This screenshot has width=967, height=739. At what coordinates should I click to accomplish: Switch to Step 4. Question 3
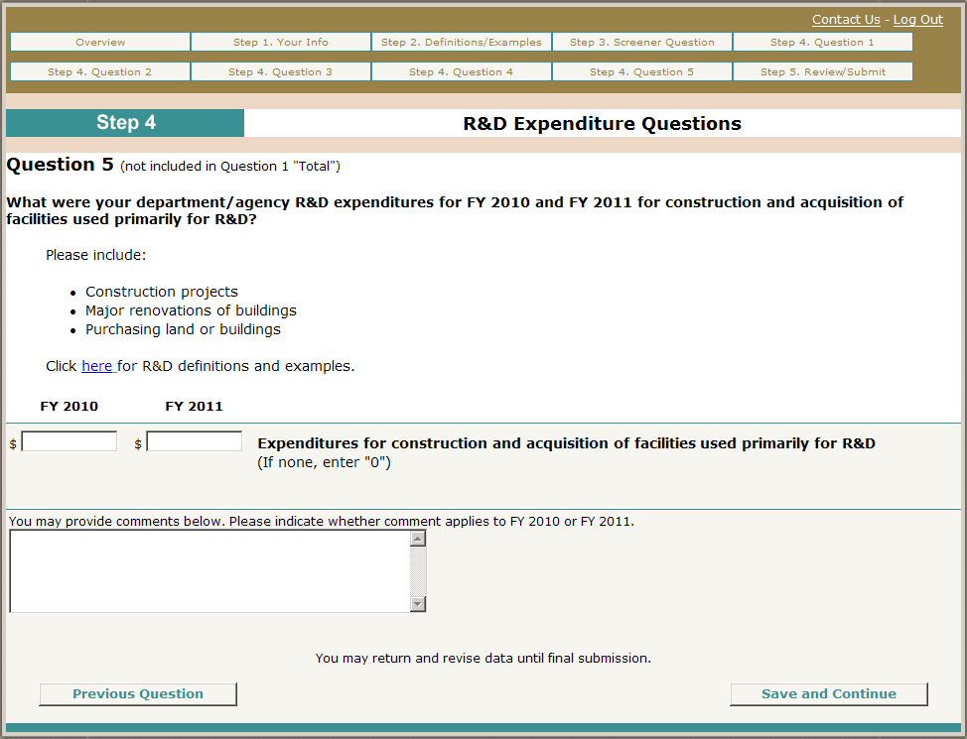pos(281,71)
